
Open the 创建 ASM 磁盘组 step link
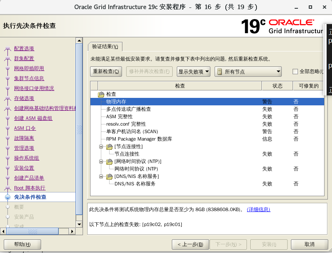tap(33, 118)
